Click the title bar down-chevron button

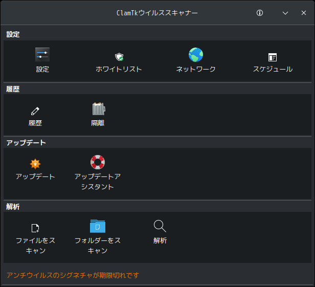tap(285, 13)
